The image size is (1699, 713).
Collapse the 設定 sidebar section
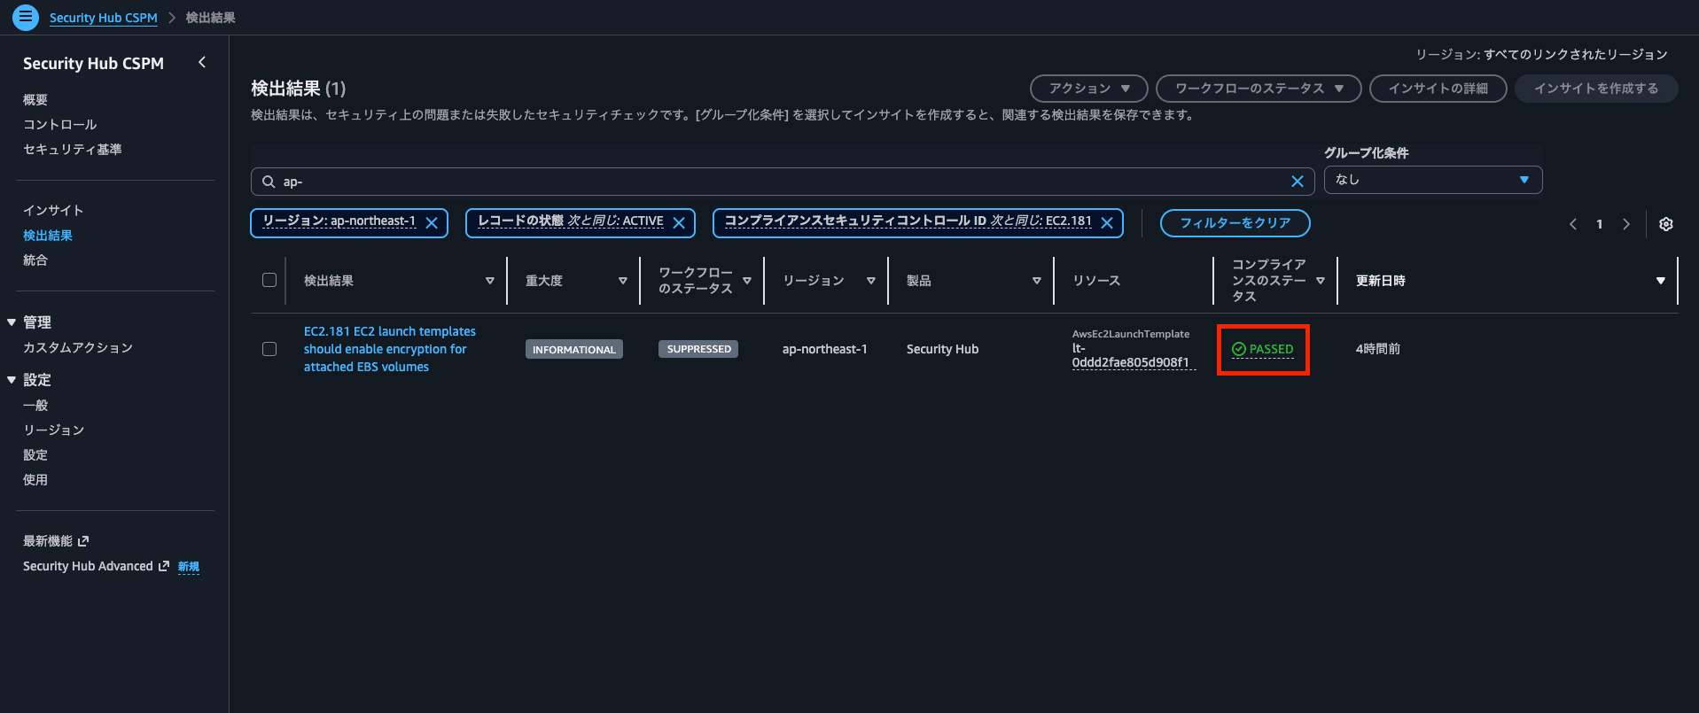coord(12,380)
